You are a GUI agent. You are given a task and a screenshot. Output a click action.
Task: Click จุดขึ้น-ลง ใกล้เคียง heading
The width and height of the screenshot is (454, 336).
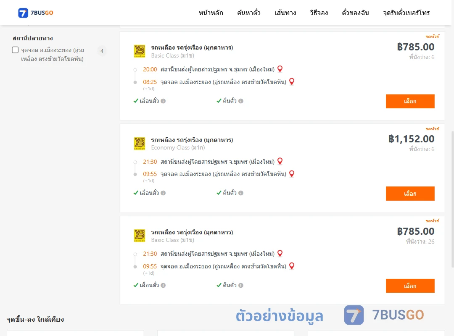(x=35, y=319)
